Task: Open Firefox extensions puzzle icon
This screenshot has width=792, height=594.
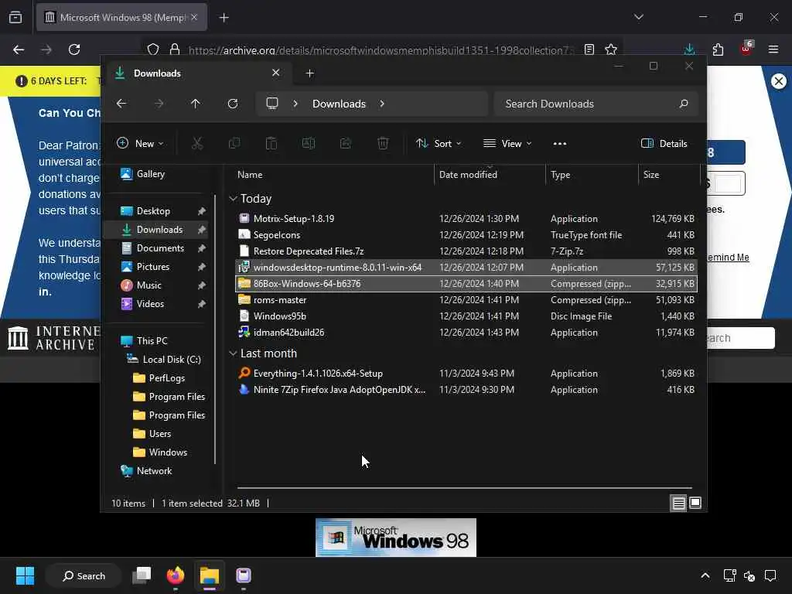Action: (x=718, y=49)
